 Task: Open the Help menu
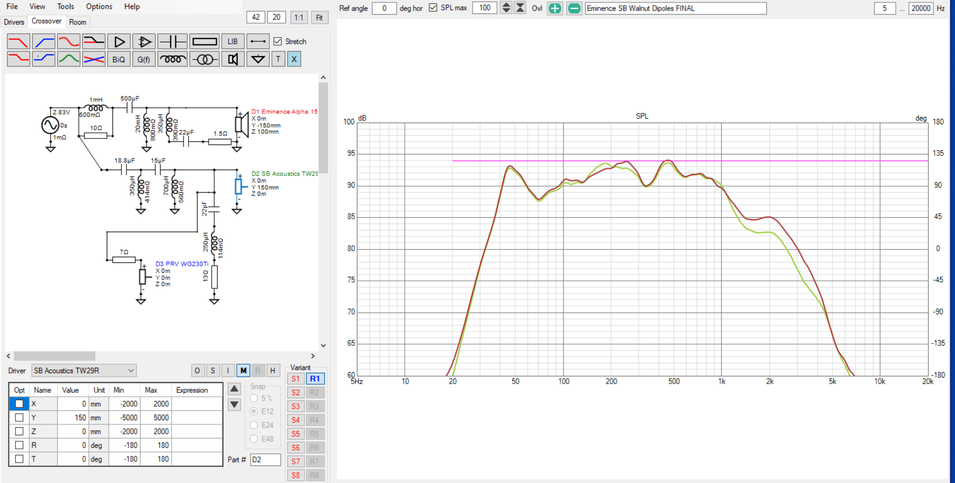[132, 7]
